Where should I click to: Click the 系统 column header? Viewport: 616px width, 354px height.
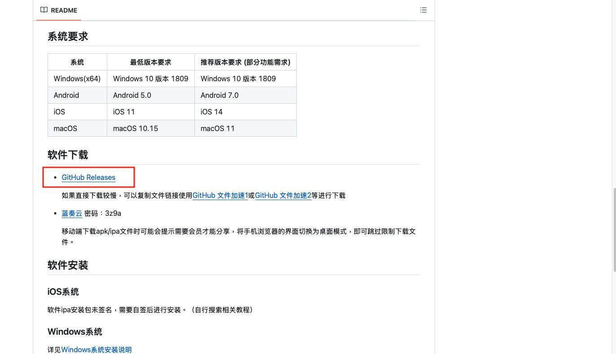pos(77,62)
